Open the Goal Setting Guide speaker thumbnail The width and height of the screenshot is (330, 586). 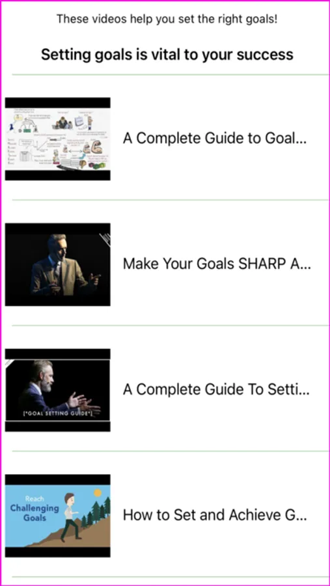click(57, 390)
